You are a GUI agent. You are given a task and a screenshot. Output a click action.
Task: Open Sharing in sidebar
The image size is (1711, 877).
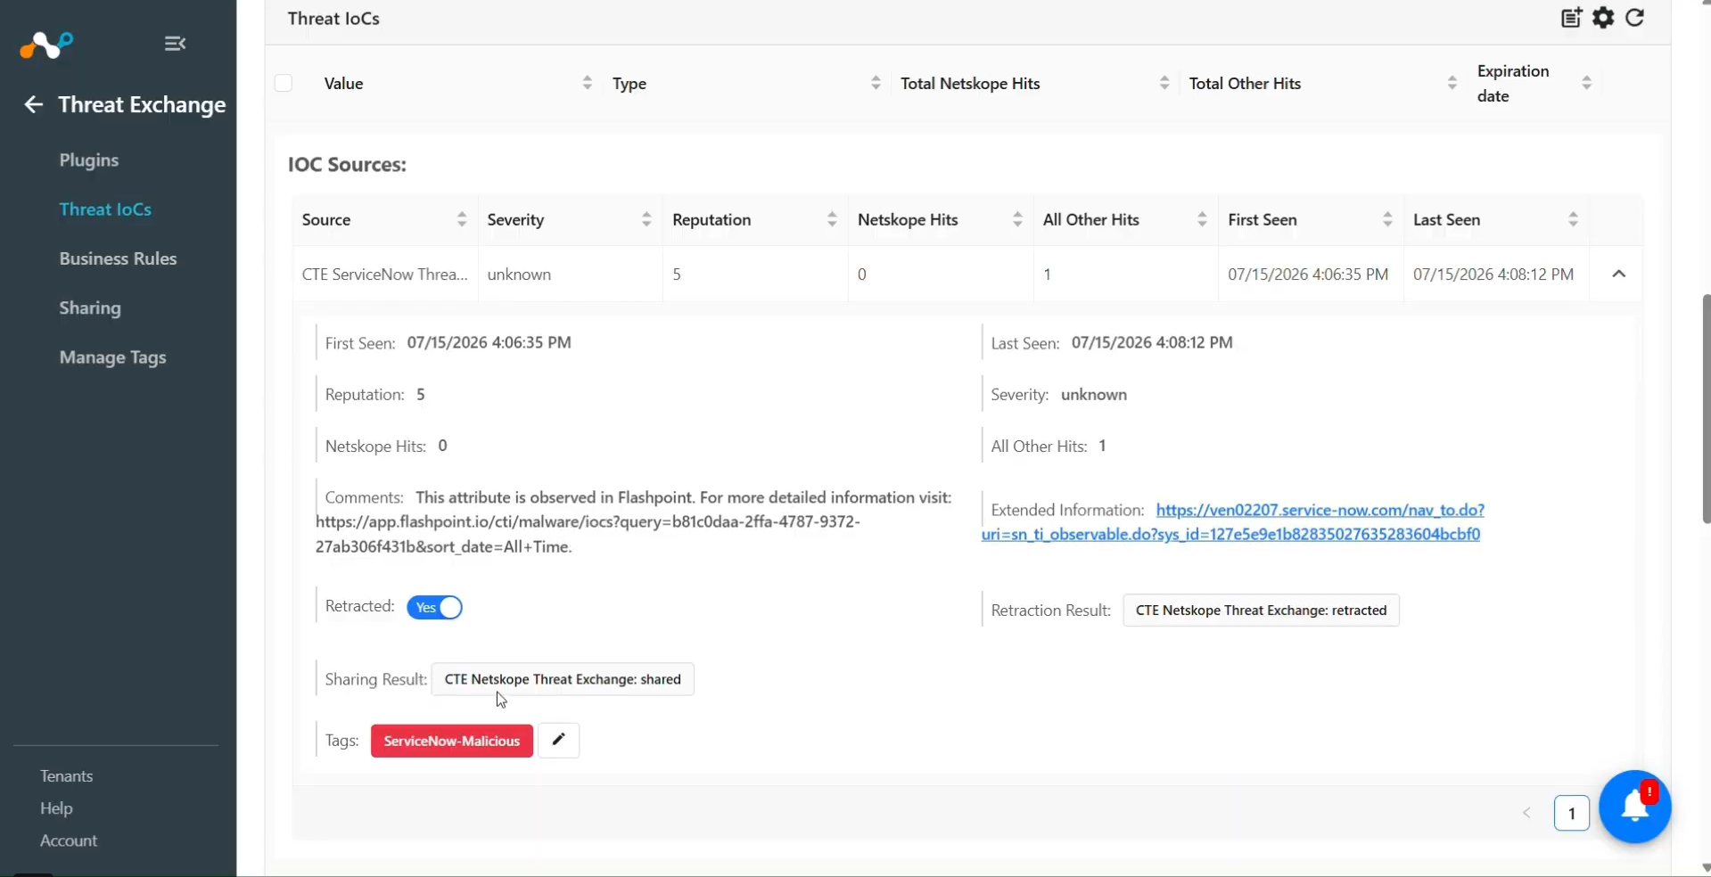click(x=90, y=308)
